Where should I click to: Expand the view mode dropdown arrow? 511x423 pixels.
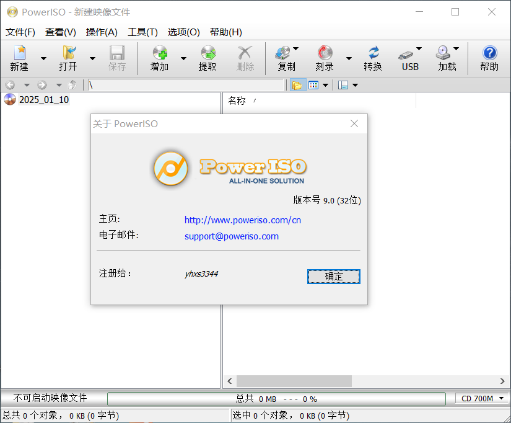(x=325, y=85)
